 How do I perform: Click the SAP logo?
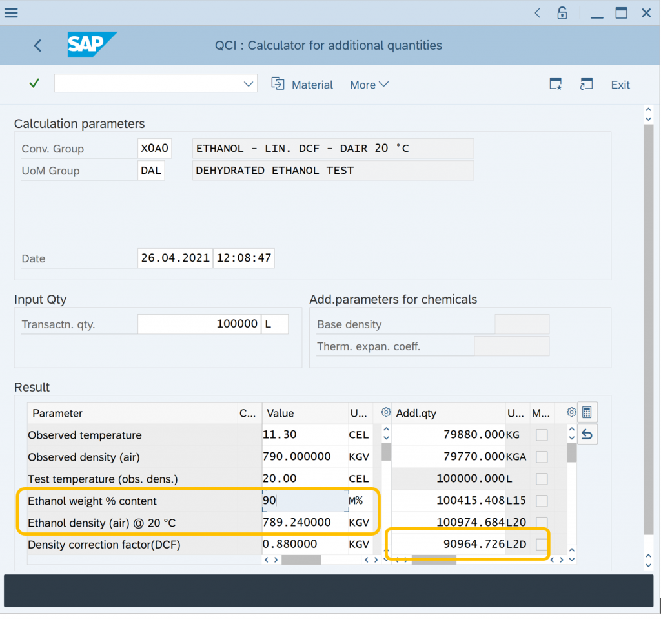click(x=92, y=44)
